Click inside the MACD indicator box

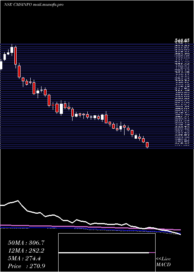coord(107,253)
